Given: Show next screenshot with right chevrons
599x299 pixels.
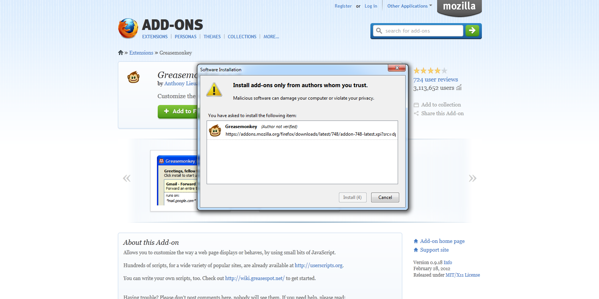Looking at the screenshot, I should click(x=472, y=178).
